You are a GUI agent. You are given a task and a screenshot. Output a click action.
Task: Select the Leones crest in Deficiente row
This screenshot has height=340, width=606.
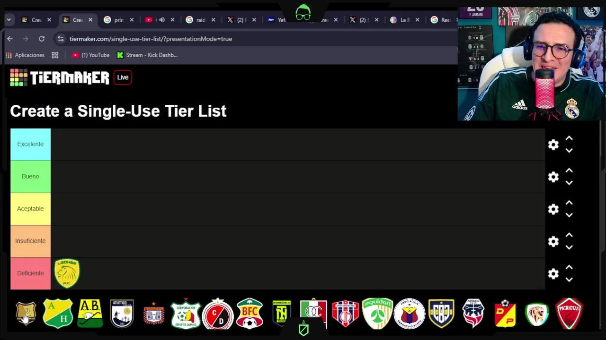pos(67,273)
